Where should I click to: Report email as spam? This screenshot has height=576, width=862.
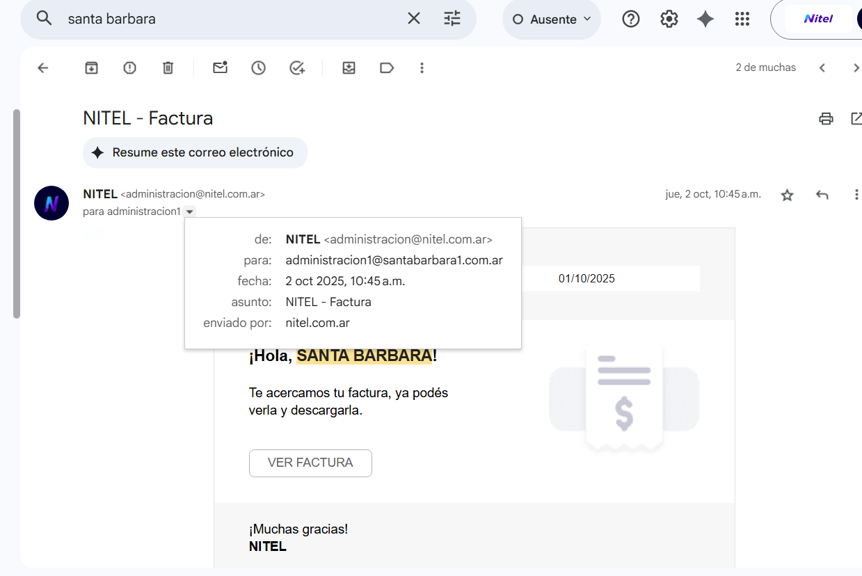(129, 67)
